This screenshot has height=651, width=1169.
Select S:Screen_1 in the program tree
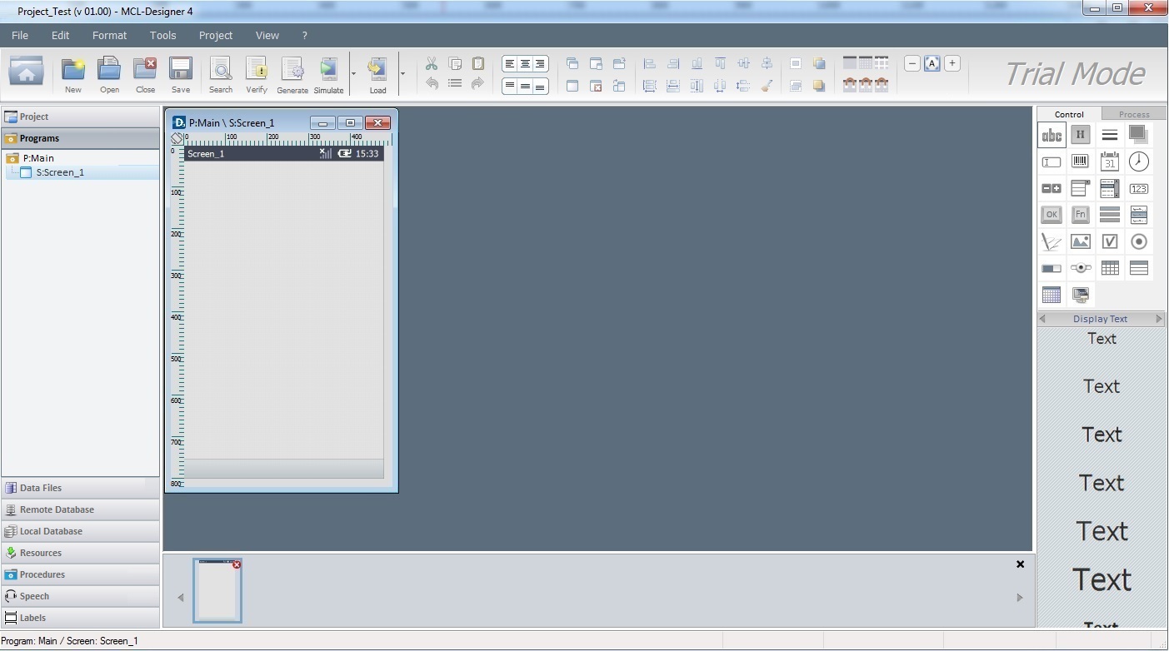tap(59, 172)
